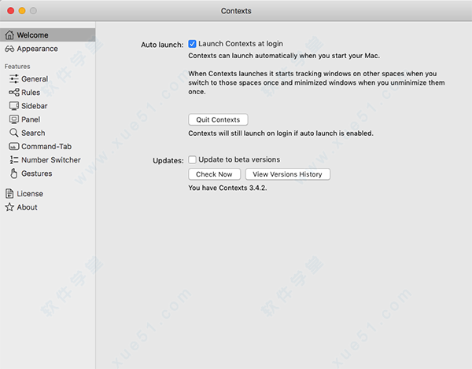Click the Features section heading
Image resolution: width=472 pixels, height=369 pixels.
[x=17, y=67]
